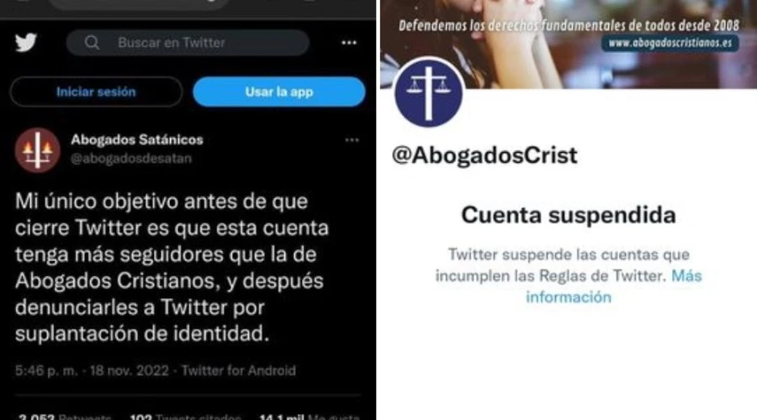Screen dimensions: 757x420
Task: Open the tweet's three-dot more menu
Action: (352, 140)
